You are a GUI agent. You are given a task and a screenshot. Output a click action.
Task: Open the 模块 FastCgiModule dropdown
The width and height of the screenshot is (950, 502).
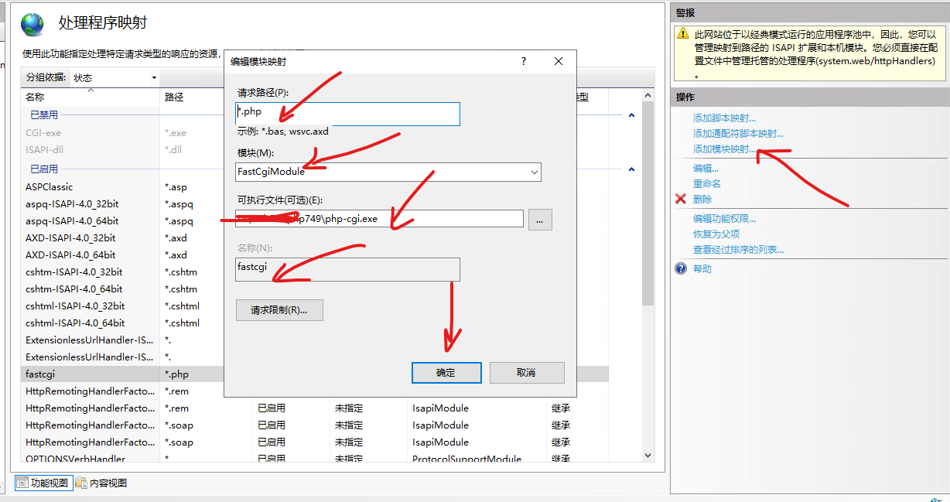tap(533, 172)
